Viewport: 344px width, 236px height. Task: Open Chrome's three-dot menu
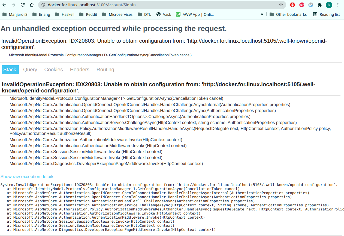click(338, 5)
